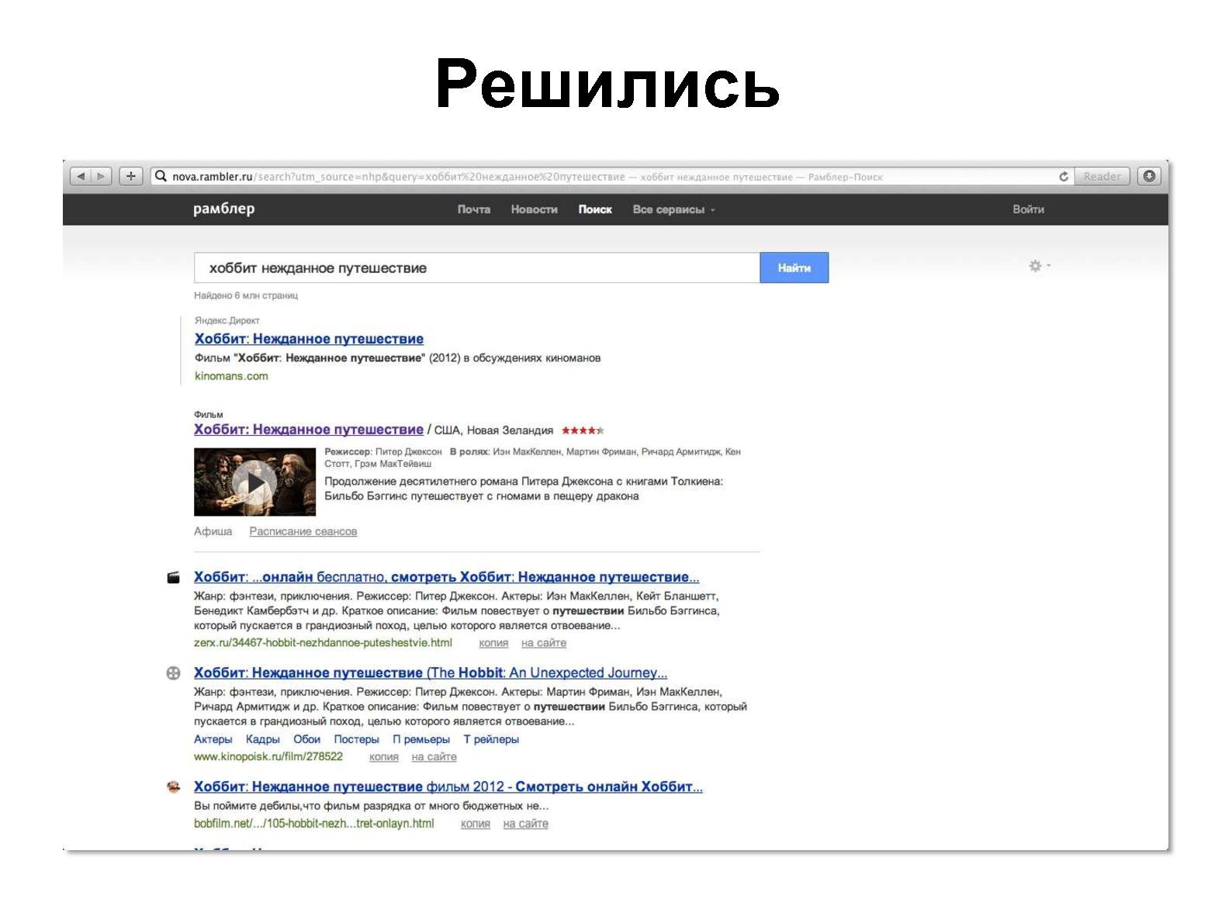
Task: Click на сайте link for the zerx.ru result
Action: click(544, 643)
